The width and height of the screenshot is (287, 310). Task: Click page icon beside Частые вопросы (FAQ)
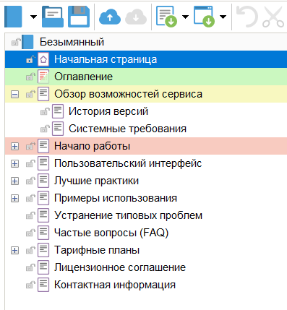(43, 233)
